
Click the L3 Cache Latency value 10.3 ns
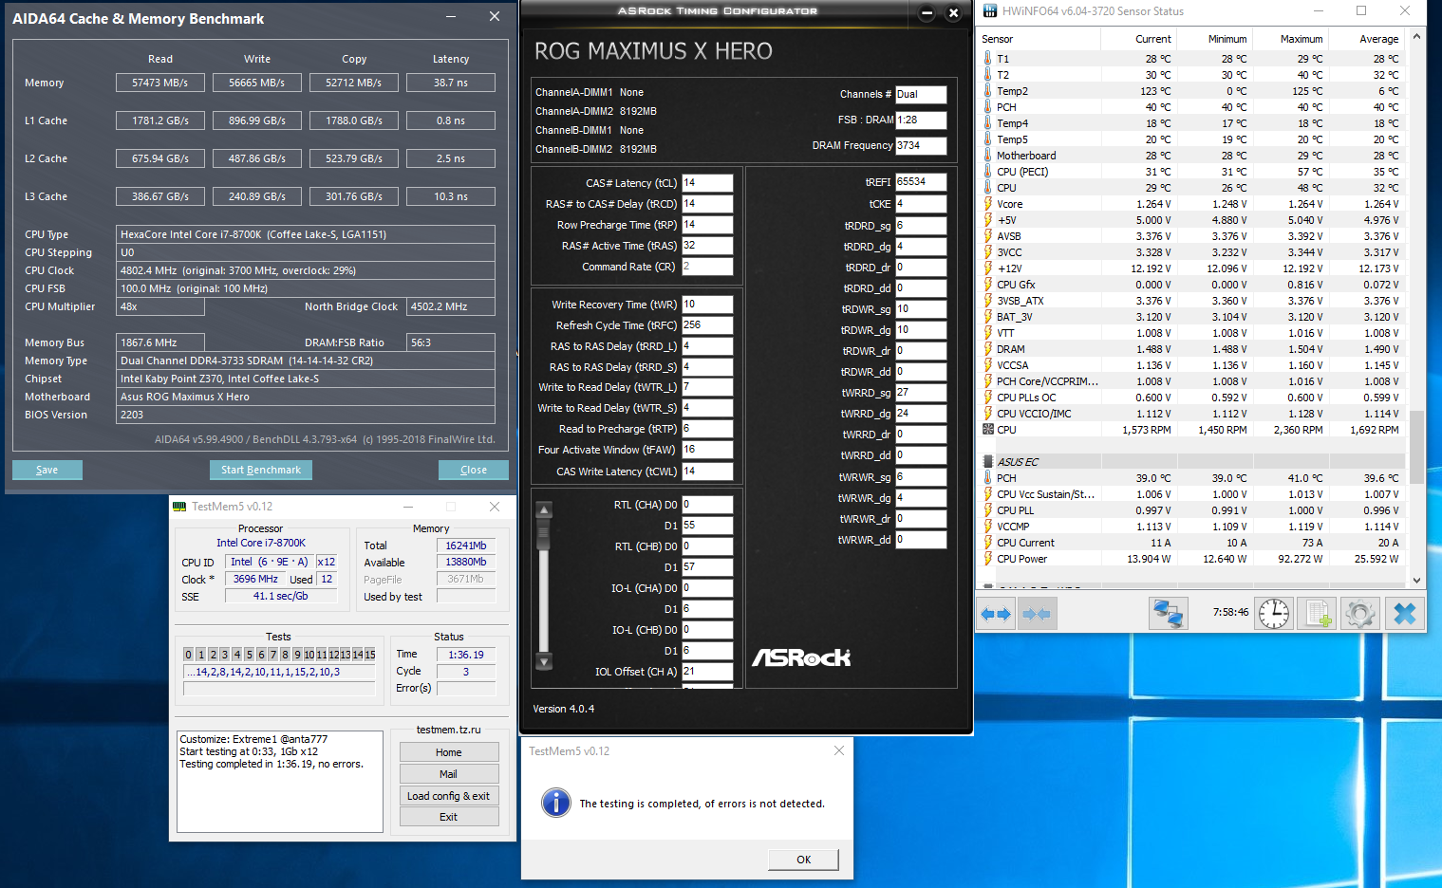[451, 196]
